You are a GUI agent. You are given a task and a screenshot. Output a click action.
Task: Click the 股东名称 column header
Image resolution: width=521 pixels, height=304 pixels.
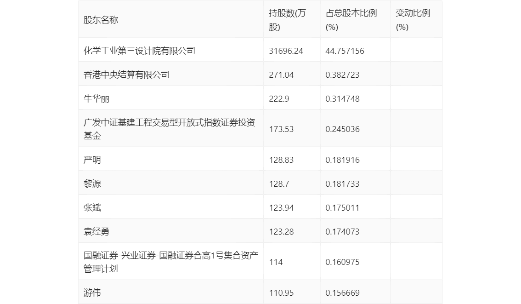click(x=101, y=20)
